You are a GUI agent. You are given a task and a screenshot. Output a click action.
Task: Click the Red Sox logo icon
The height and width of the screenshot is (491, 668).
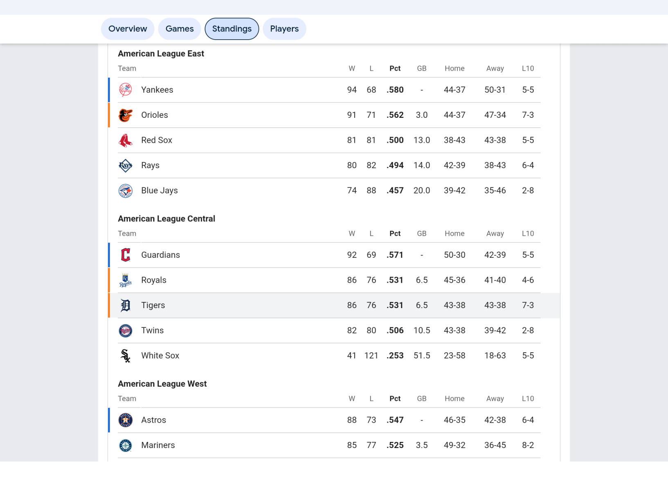click(x=125, y=140)
